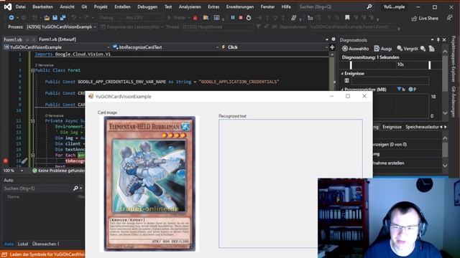This screenshot has height=258, width=460.
Task: Click the Ausgabe output button in Diagnosetools
Action: pyautogui.click(x=383, y=49)
